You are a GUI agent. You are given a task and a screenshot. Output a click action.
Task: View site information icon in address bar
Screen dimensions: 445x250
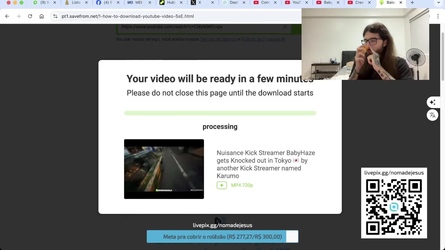coord(55,16)
